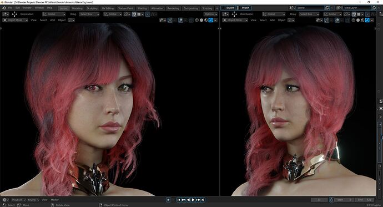Click the Scene name field

point(310,8)
